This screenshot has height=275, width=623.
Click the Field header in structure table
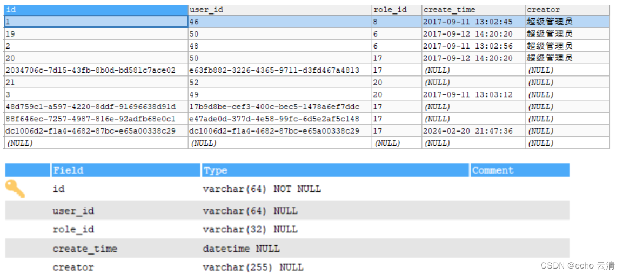click(126, 170)
